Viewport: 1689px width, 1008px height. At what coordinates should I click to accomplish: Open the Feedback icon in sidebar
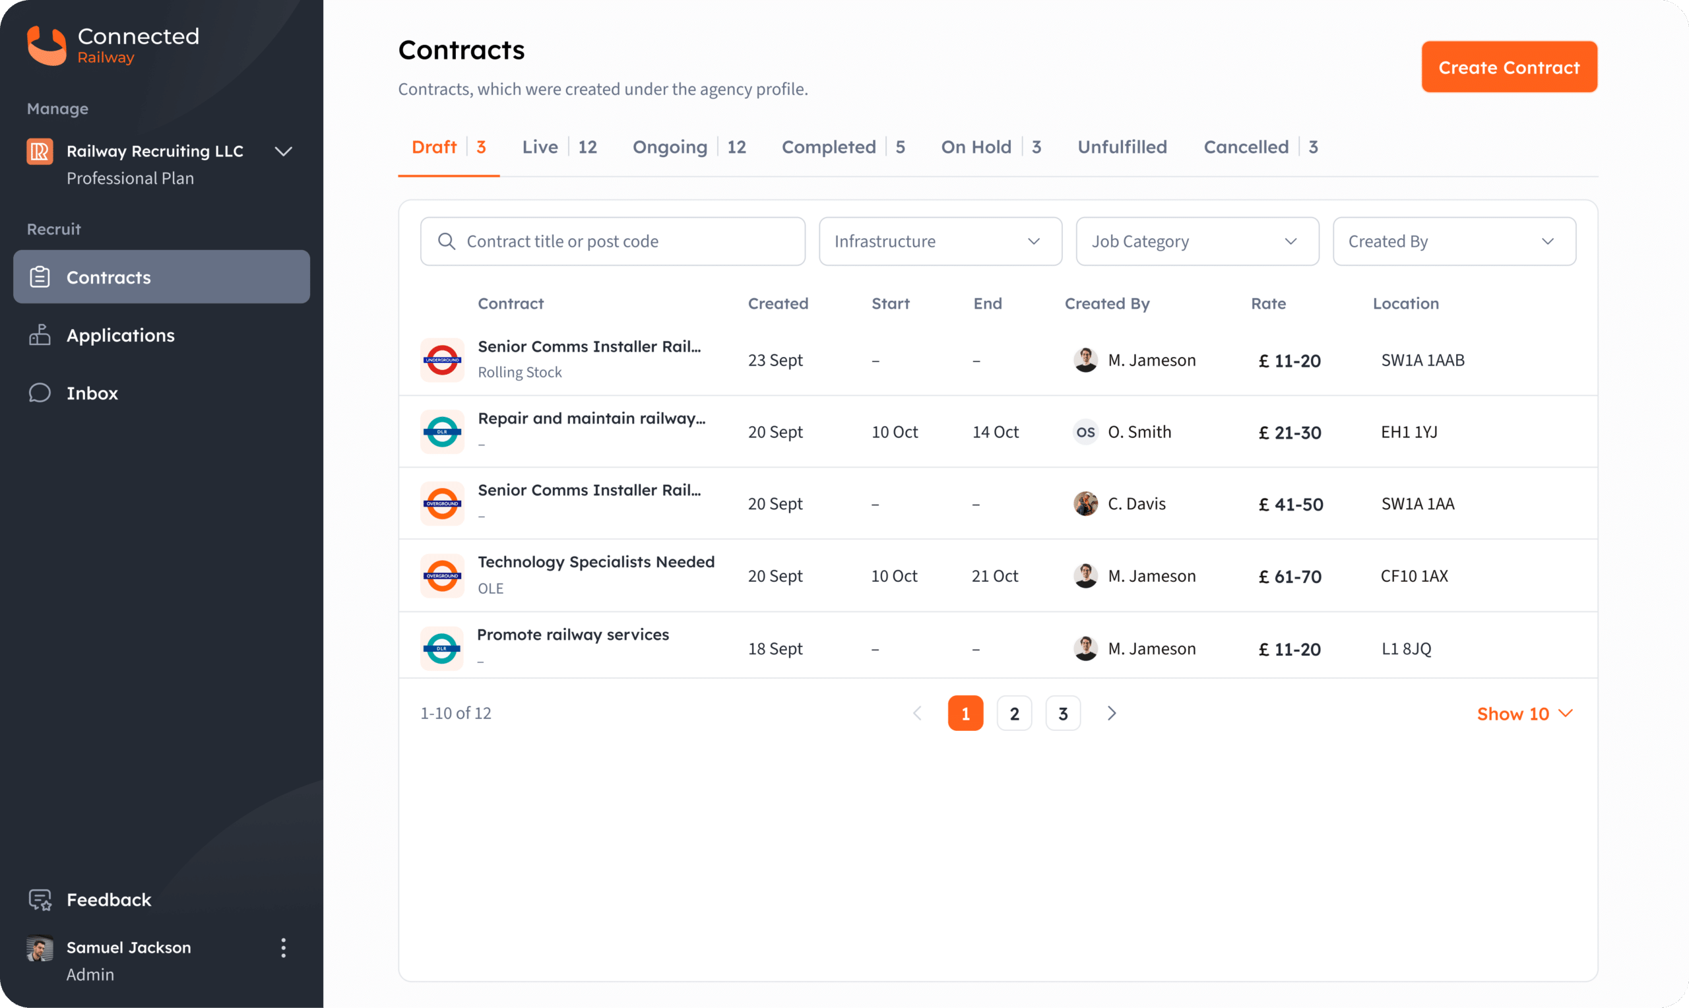click(40, 899)
